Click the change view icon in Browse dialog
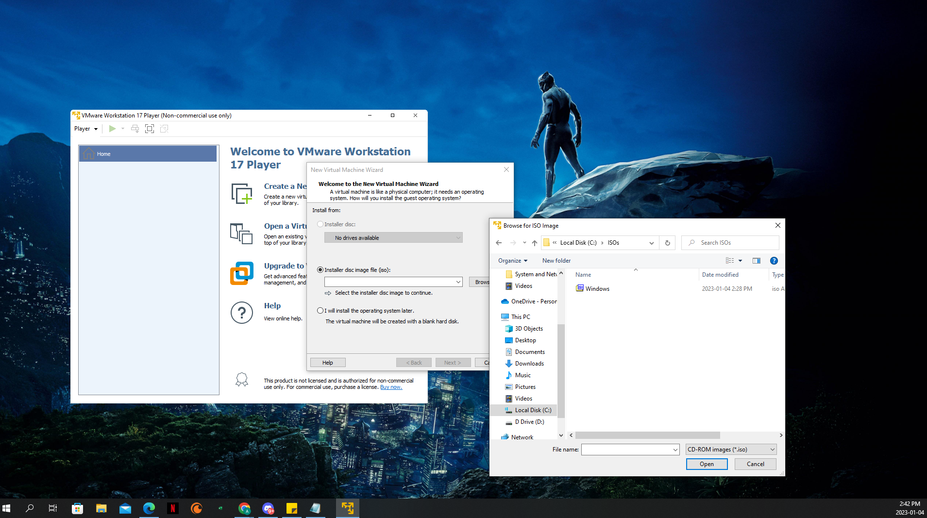Viewport: 927px width, 518px height. 730,261
